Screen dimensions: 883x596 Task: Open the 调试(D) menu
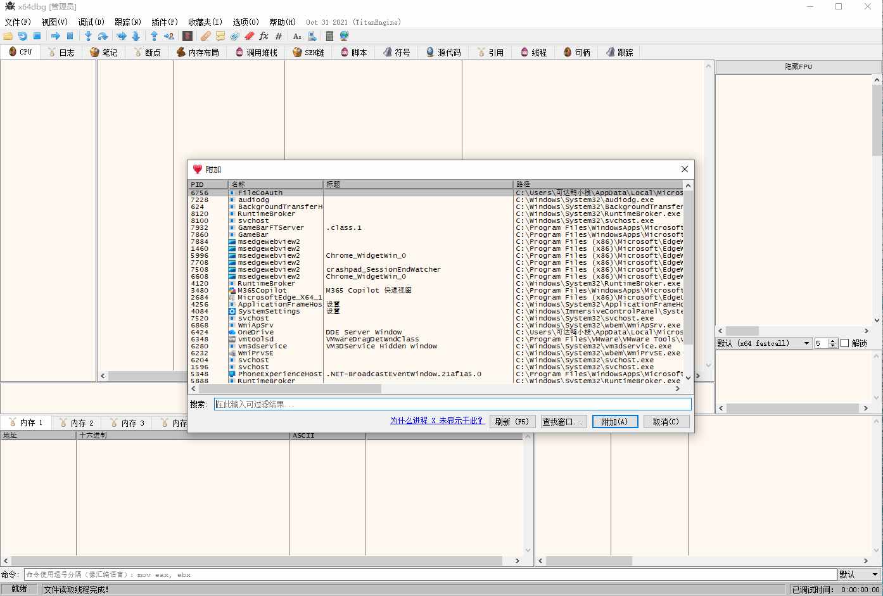91,22
